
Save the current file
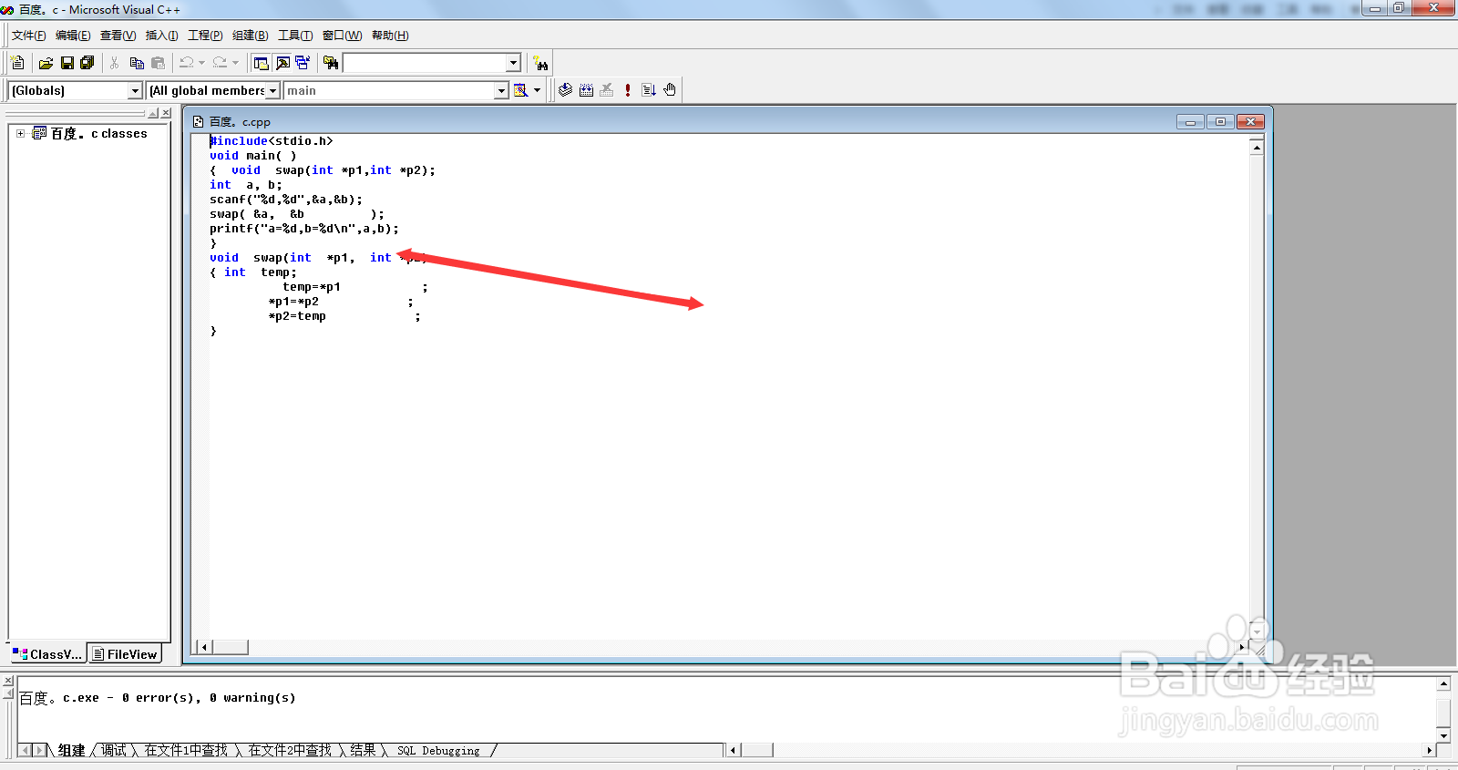pos(67,63)
